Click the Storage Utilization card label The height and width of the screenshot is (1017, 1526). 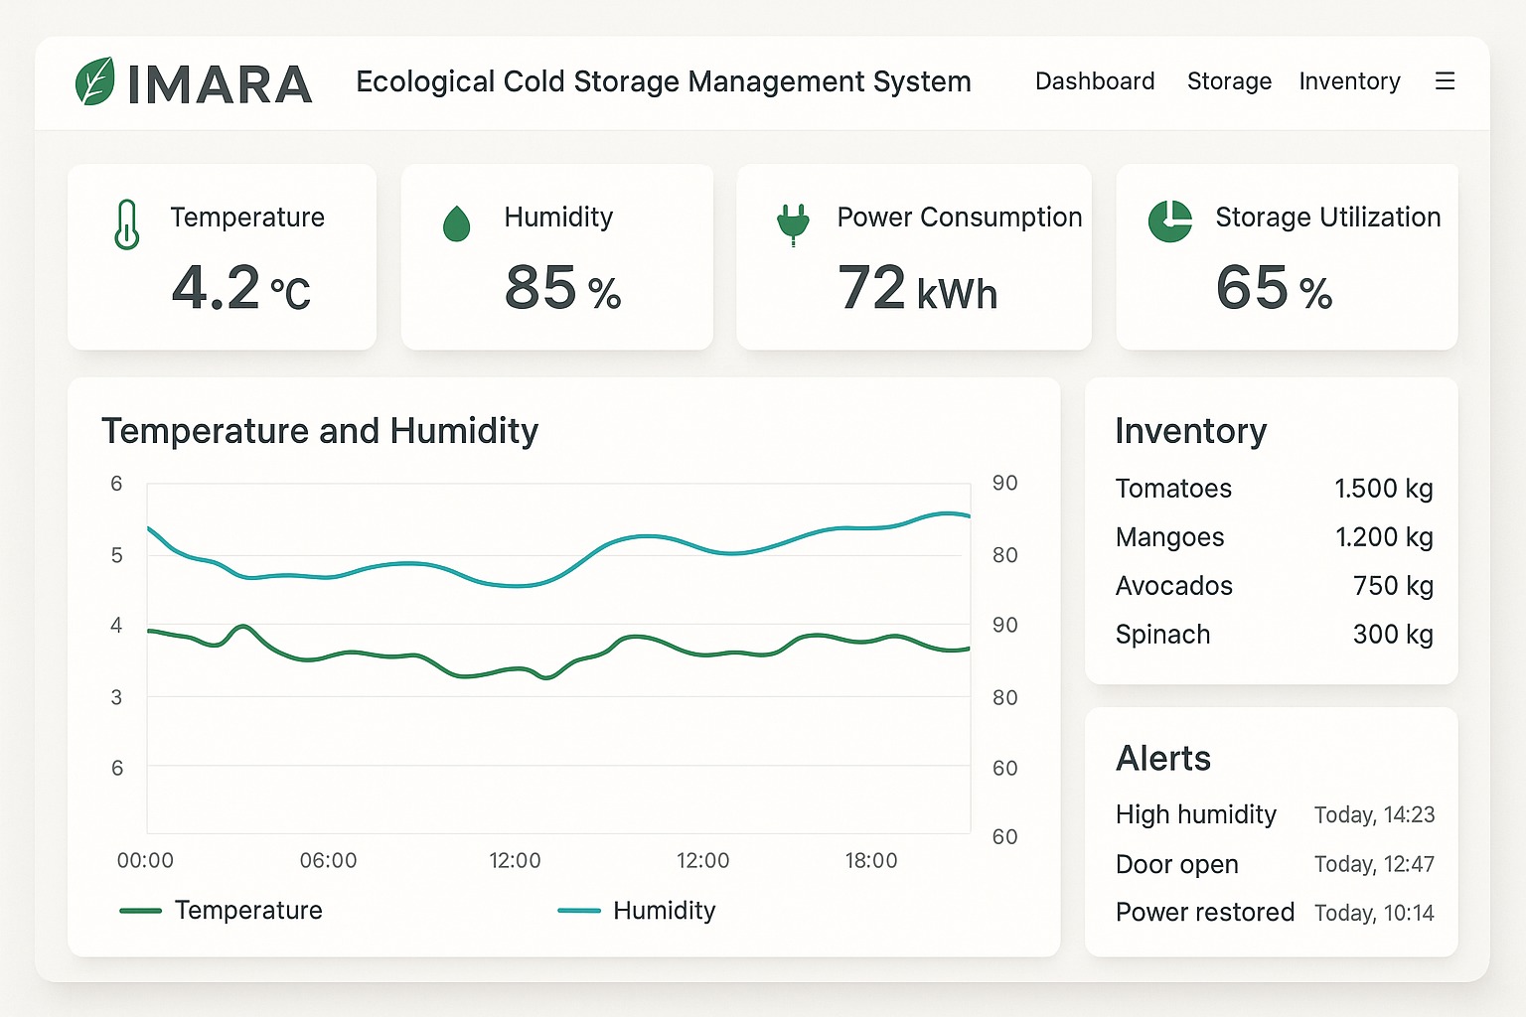coord(1328,218)
